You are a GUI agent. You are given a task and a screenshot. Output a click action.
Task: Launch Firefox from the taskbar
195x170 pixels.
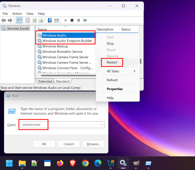(x=60, y=163)
